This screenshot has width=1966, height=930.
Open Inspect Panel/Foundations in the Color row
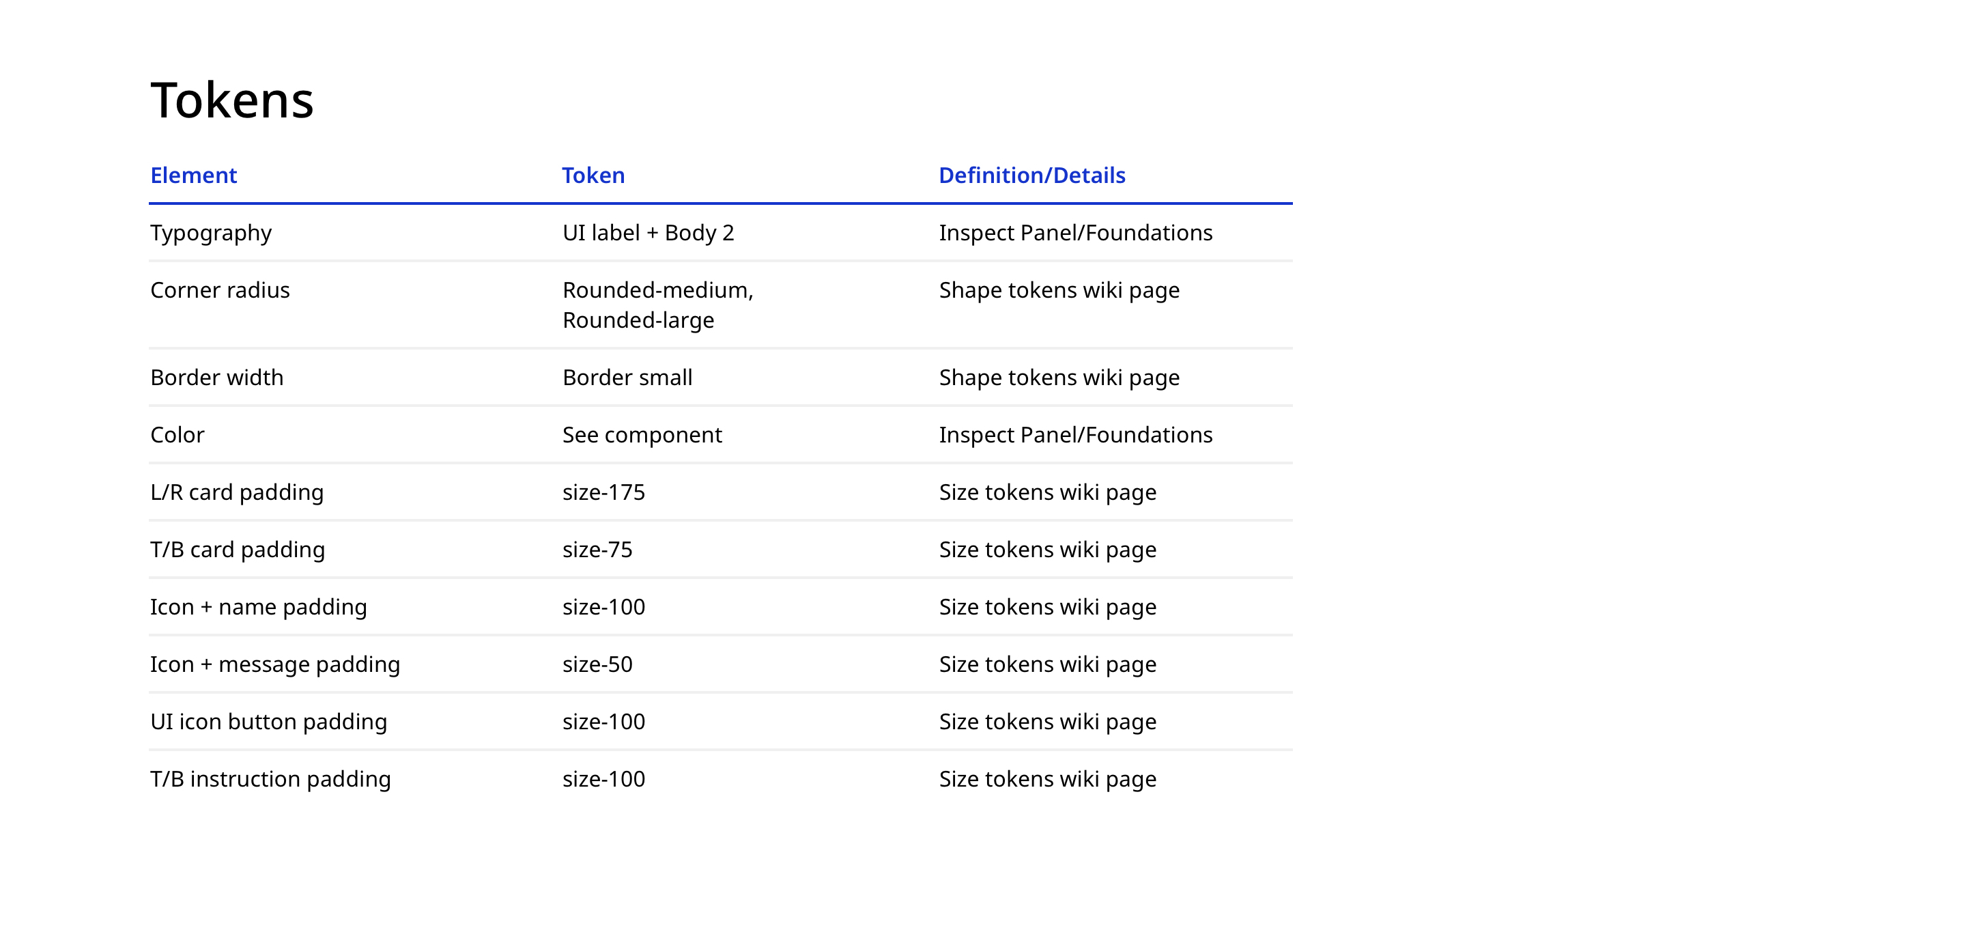click(x=1074, y=434)
